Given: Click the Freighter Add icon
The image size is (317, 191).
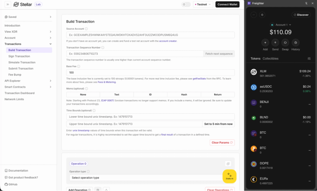Looking at the screenshot, I should (x=265, y=42).
